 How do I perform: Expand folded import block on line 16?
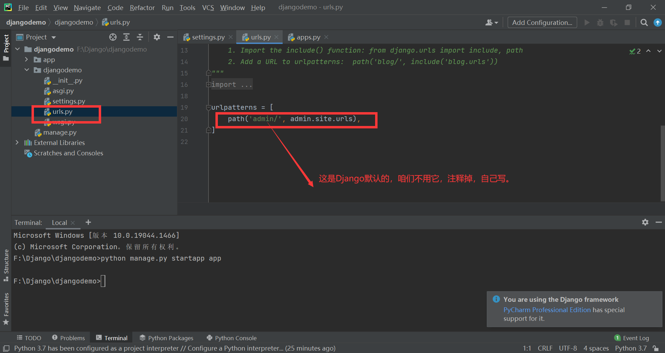tap(209, 84)
